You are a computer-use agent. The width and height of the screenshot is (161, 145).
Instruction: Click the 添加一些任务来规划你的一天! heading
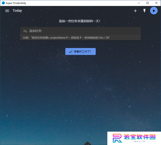pos(80,21)
